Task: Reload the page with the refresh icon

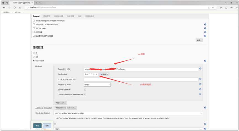Action: (x=15, y=7)
